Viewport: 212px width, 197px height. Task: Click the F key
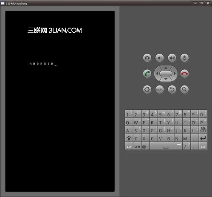point(153,130)
